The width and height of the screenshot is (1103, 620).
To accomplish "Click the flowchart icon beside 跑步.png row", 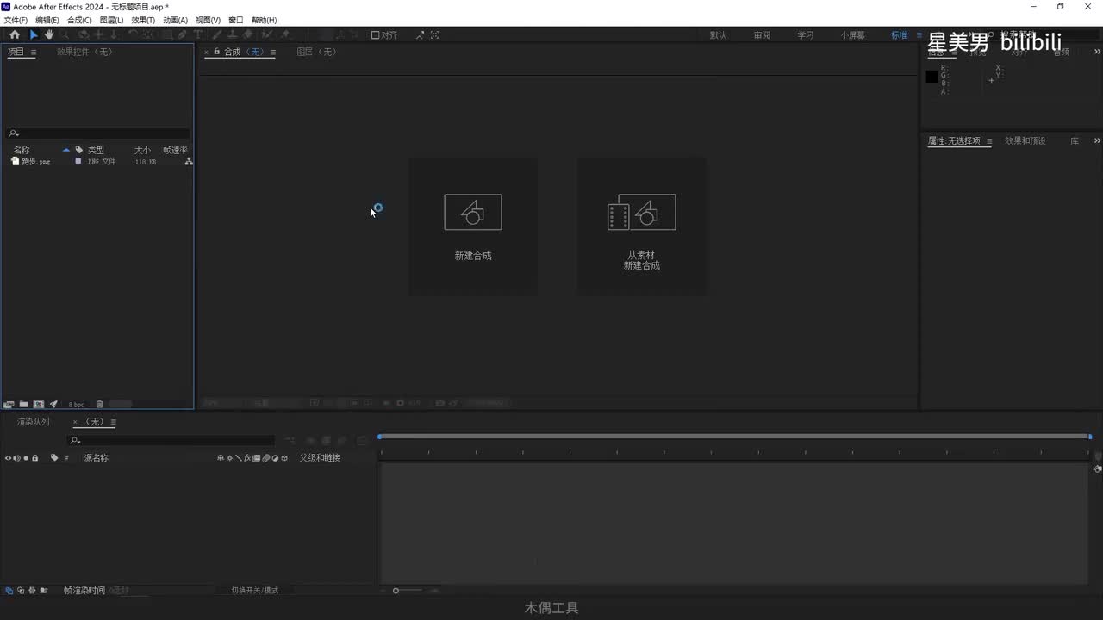I will pos(189,161).
